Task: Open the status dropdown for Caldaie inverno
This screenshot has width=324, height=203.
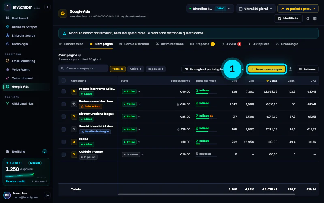Action: 133,155
